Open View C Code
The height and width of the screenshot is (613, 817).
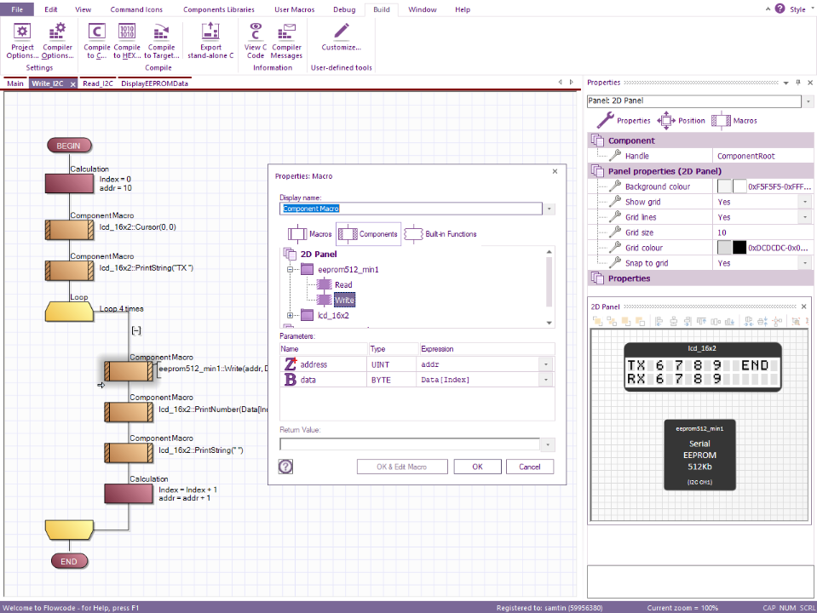click(x=256, y=41)
